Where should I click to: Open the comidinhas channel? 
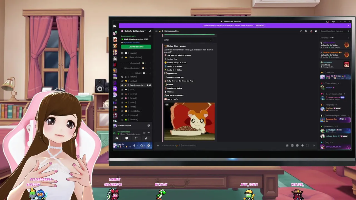click(x=136, y=111)
